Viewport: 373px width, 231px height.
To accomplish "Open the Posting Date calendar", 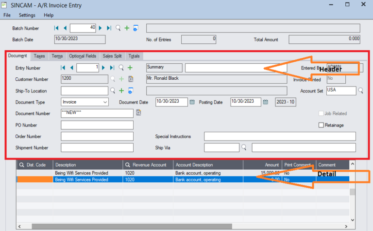I will click(x=266, y=102).
